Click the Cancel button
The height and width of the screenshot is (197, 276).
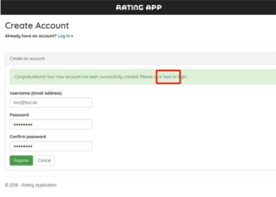(44, 160)
